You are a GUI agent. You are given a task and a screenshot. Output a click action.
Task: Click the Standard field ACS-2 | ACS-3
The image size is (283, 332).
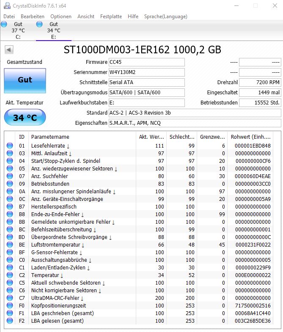point(195,113)
